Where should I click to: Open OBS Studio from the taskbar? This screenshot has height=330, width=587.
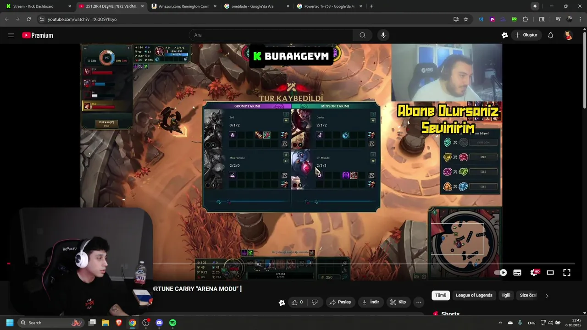[146, 323]
